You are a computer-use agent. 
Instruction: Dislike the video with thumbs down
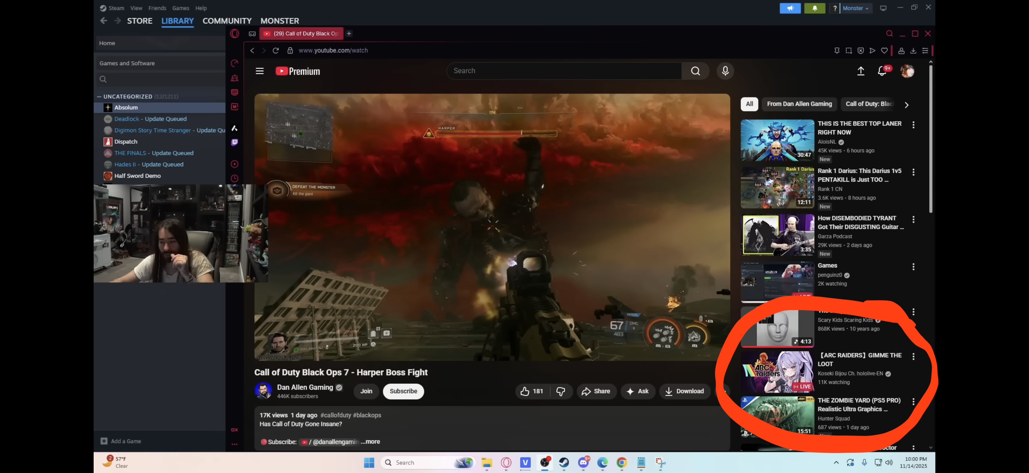tap(560, 391)
